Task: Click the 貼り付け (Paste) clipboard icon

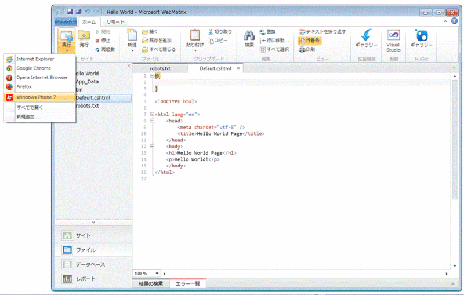Action: pyautogui.click(x=195, y=35)
